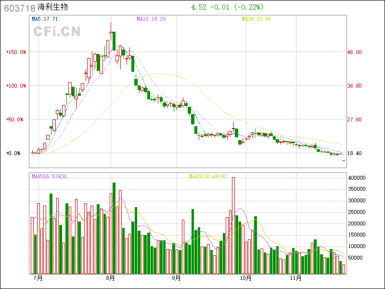Select the MA5:17.71 indicator label
The height and width of the screenshot is (289, 385).
click(45, 19)
